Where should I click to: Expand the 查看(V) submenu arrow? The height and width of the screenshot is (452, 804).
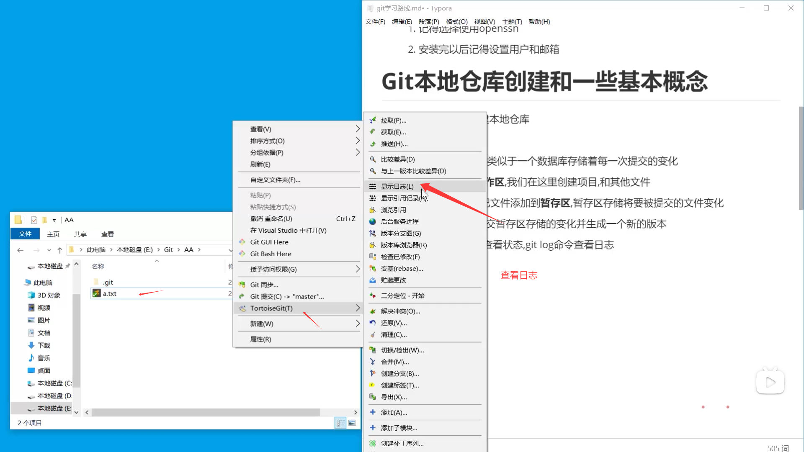point(358,129)
